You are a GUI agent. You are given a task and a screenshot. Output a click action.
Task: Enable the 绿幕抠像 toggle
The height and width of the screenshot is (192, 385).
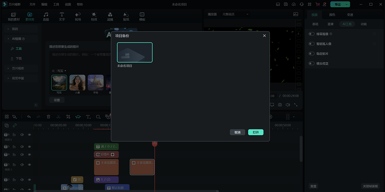pos(311,34)
